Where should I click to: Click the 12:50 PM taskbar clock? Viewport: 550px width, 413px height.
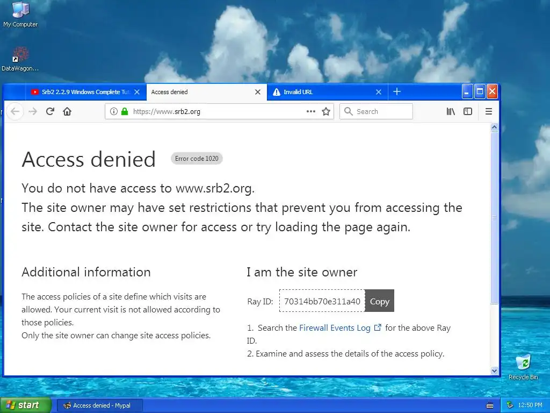click(530, 405)
